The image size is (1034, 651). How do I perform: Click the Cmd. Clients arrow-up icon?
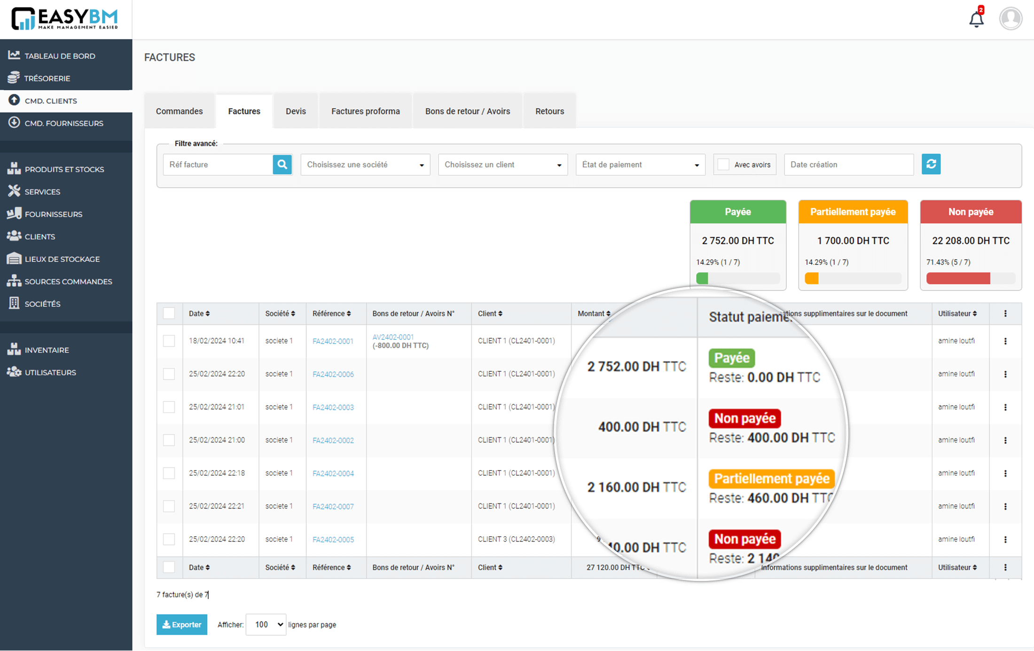point(14,100)
